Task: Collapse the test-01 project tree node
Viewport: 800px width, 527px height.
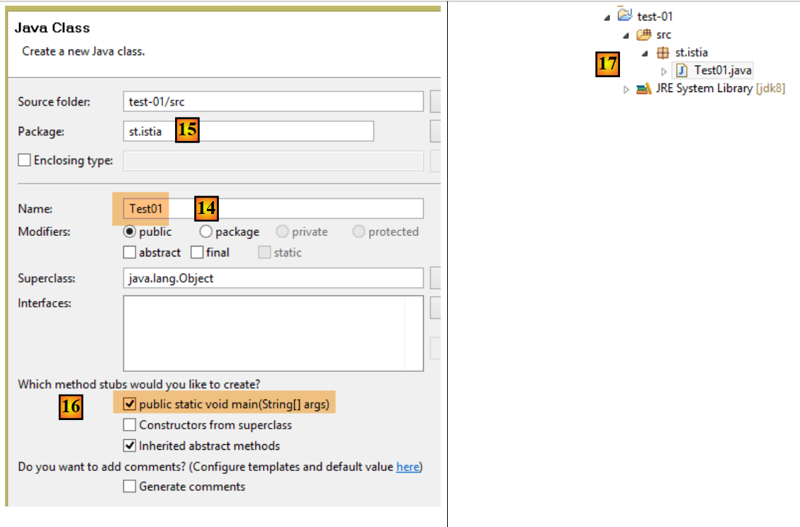Action: point(607,16)
